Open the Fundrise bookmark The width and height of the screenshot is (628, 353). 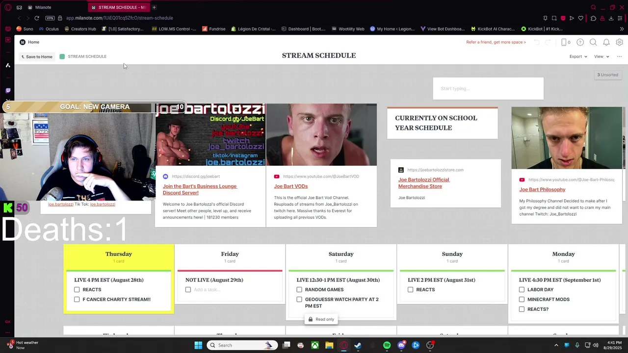tap(214, 29)
